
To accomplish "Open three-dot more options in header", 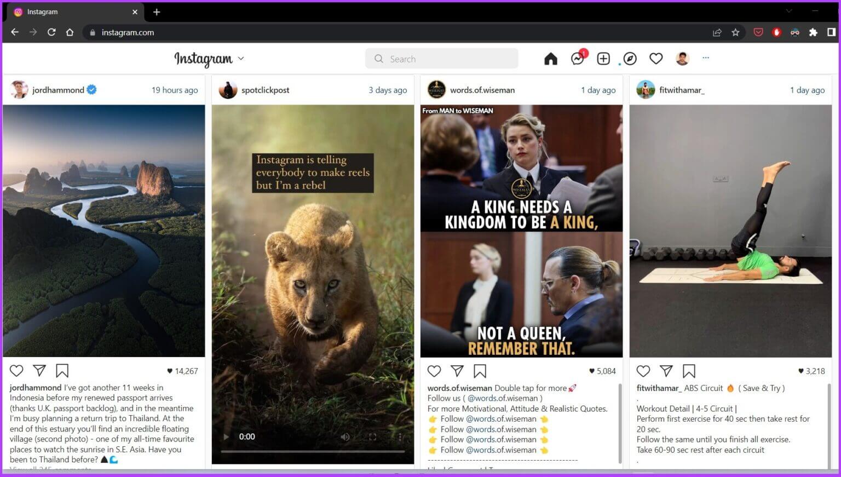I will point(706,58).
